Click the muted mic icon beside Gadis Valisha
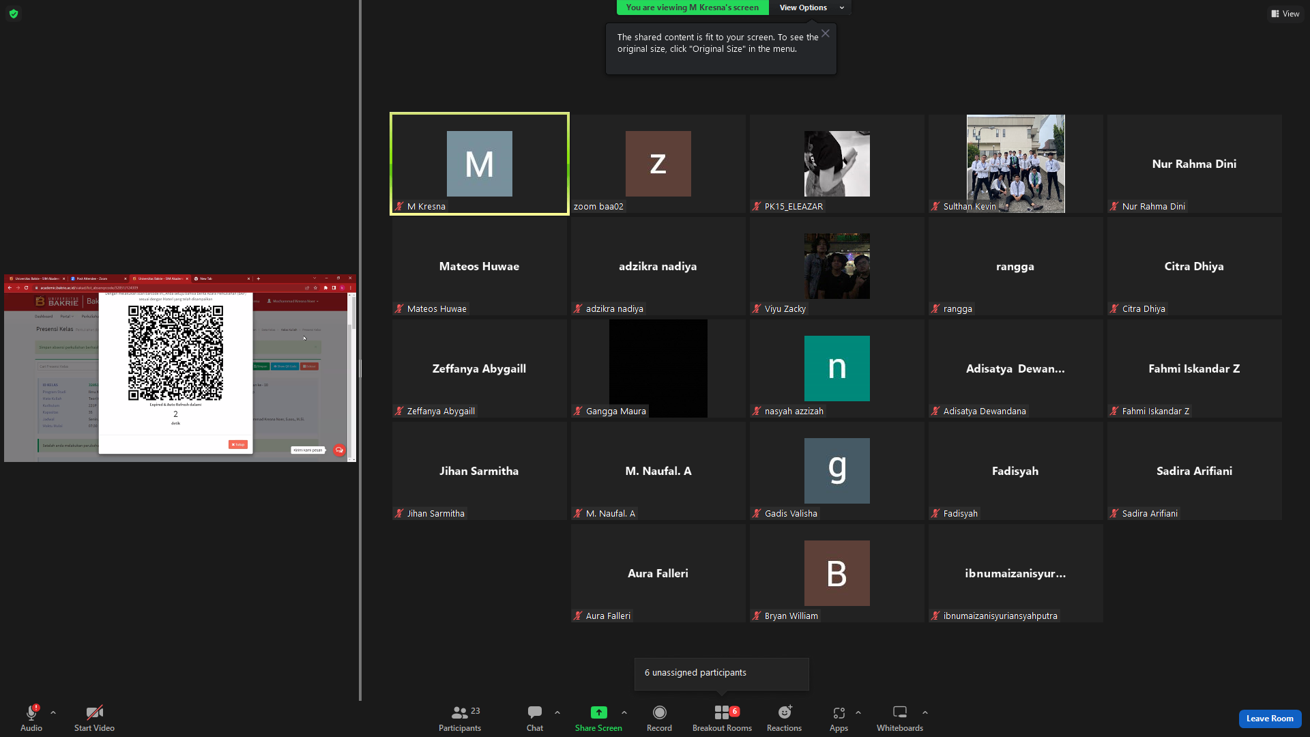The height and width of the screenshot is (737, 1310). pos(757,513)
